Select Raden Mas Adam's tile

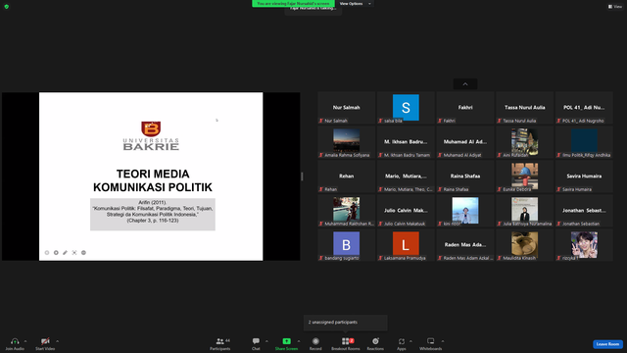[x=465, y=245]
